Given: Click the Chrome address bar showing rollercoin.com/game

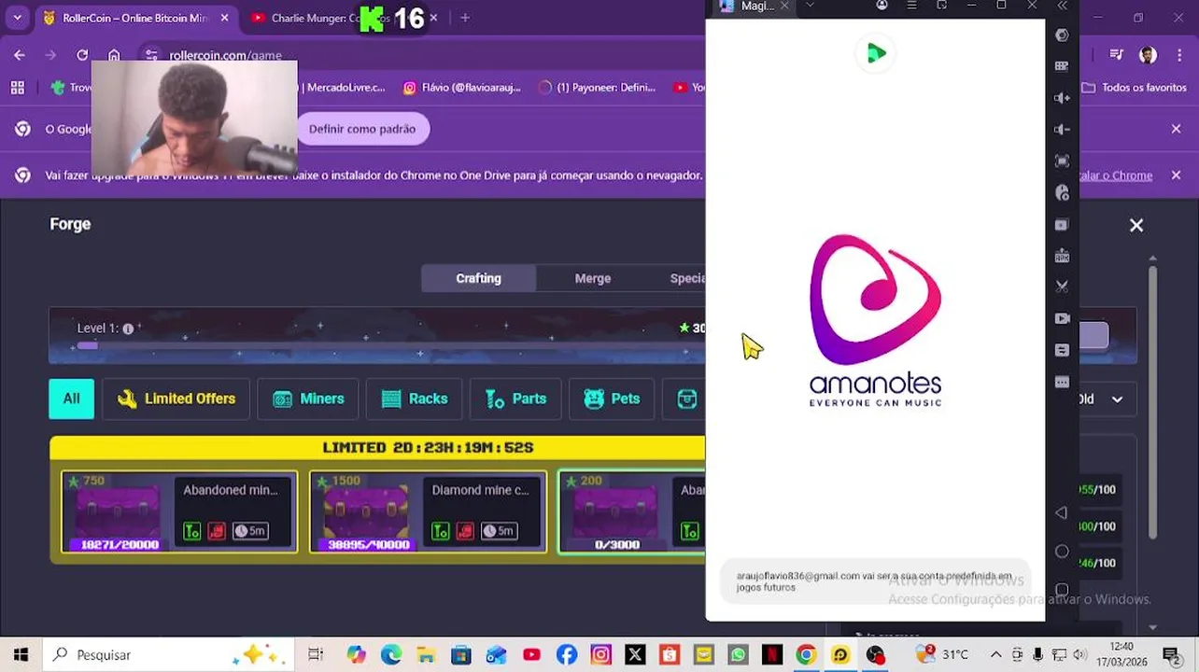Looking at the screenshot, I should [x=420, y=55].
